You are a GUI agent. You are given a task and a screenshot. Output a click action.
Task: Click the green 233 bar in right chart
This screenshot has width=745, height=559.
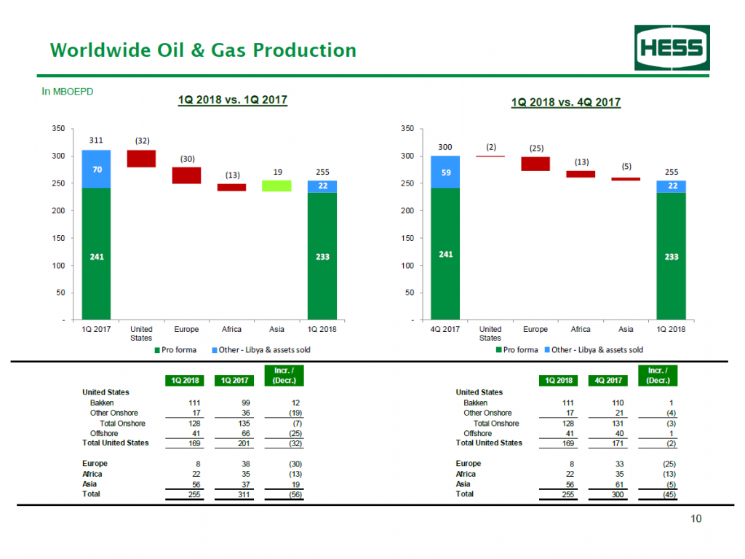point(671,257)
